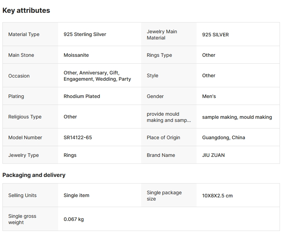282x232 pixels.
Task: Select the Moissanite main stone value
Action: (x=76, y=55)
